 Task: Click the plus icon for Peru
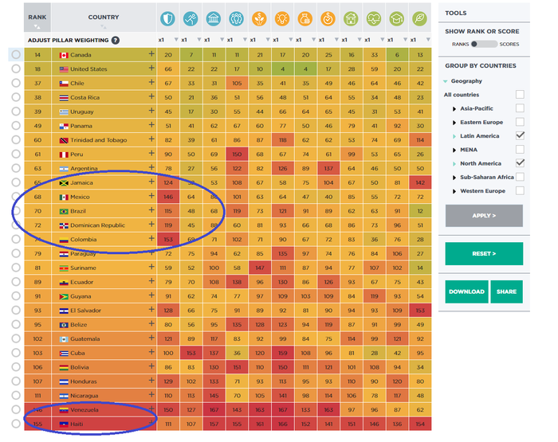(151, 153)
